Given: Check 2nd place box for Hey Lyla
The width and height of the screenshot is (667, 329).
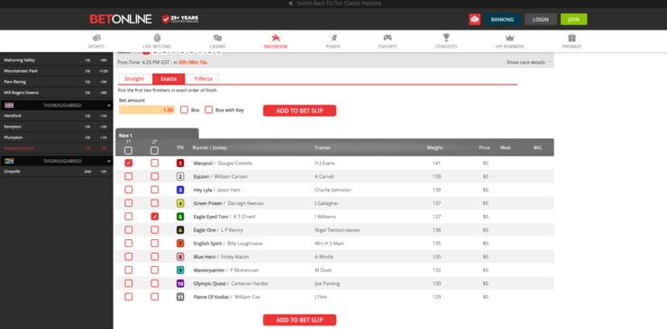Looking at the screenshot, I should coord(155,190).
